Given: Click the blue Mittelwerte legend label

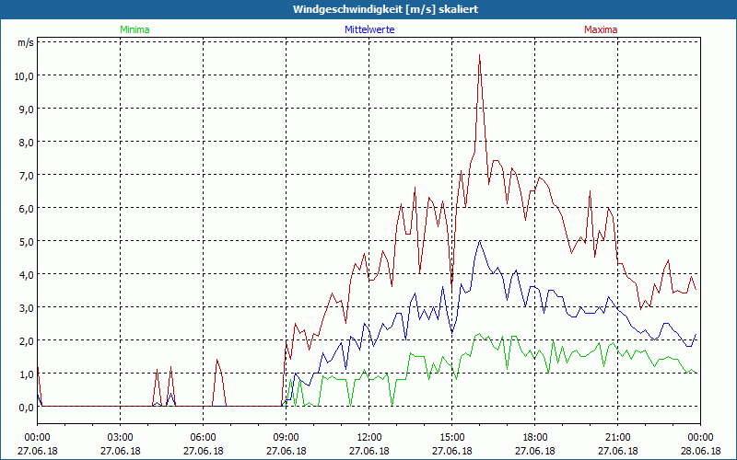Looking at the screenshot, I should 369,29.
